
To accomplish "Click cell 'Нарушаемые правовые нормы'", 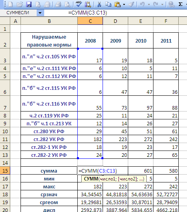I will click(49, 41).
